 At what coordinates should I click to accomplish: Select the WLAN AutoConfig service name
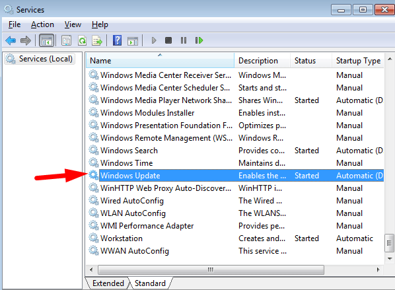[x=133, y=213]
